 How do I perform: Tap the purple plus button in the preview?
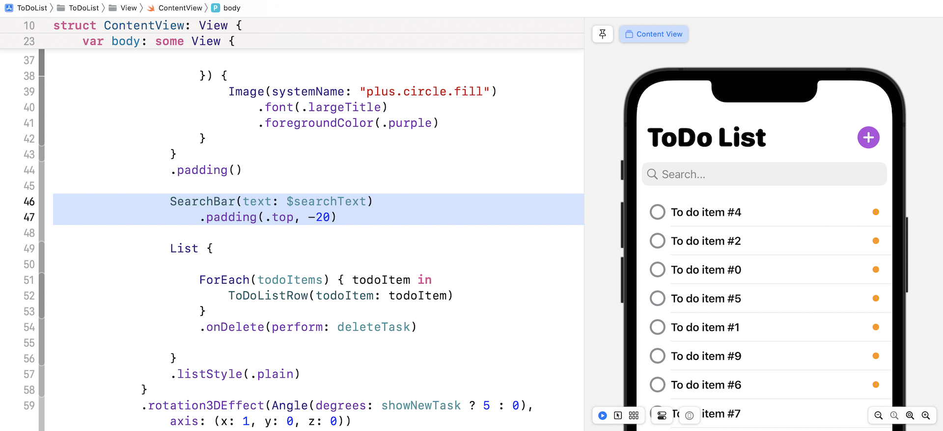click(868, 137)
